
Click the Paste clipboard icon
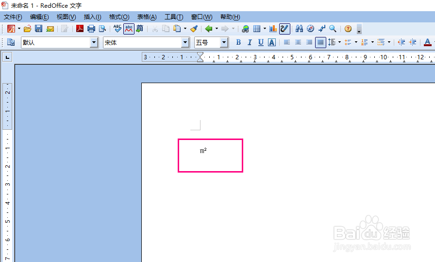pos(177,29)
